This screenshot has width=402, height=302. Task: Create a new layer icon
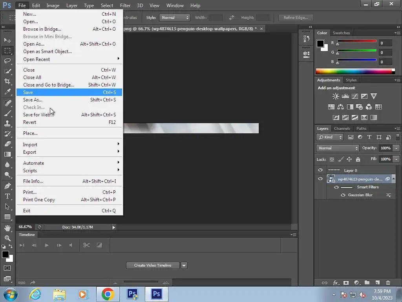pos(377,282)
